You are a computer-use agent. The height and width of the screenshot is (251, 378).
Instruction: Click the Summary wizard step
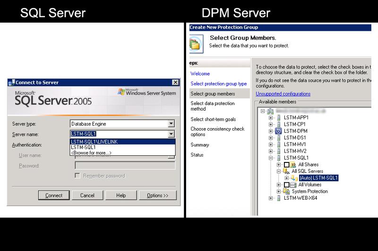199,145
